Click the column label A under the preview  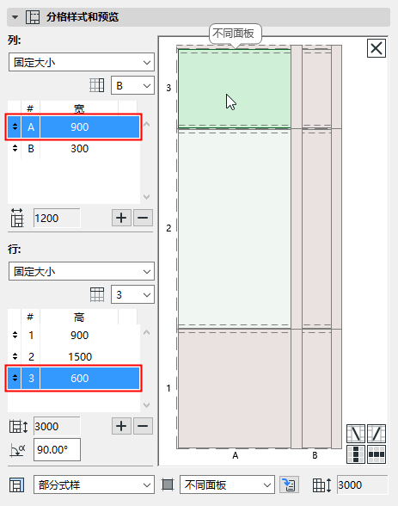tap(236, 455)
